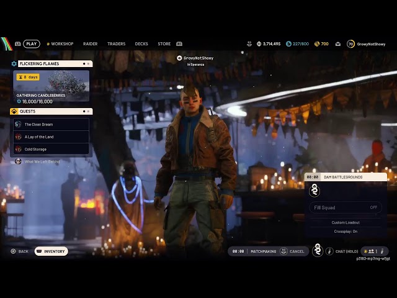The height and width of the screenshot is (298, 397).
Task: Open the Gathering Candleberries event card
Action: [51, 86]
